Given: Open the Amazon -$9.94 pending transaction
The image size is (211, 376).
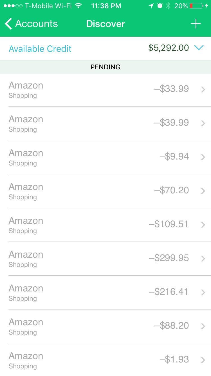Looking at the screenshot, I should 105,157.
